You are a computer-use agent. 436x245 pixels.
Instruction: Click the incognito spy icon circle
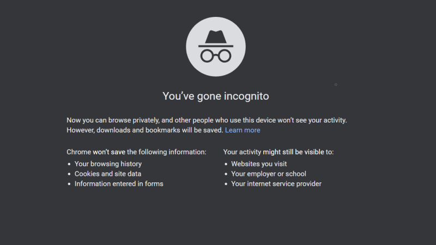click(216, 47)
